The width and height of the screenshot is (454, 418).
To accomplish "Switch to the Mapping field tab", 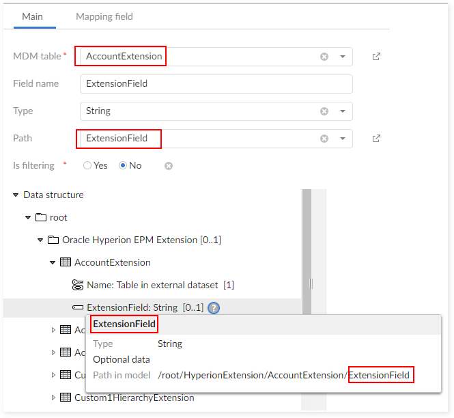I will [104, 16].
